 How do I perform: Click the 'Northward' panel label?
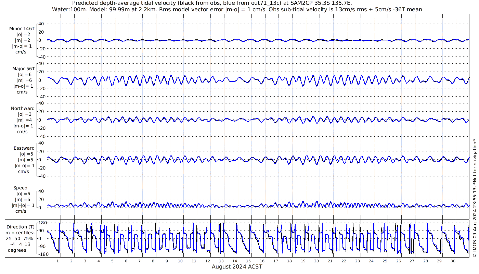(x=23, y=109)
